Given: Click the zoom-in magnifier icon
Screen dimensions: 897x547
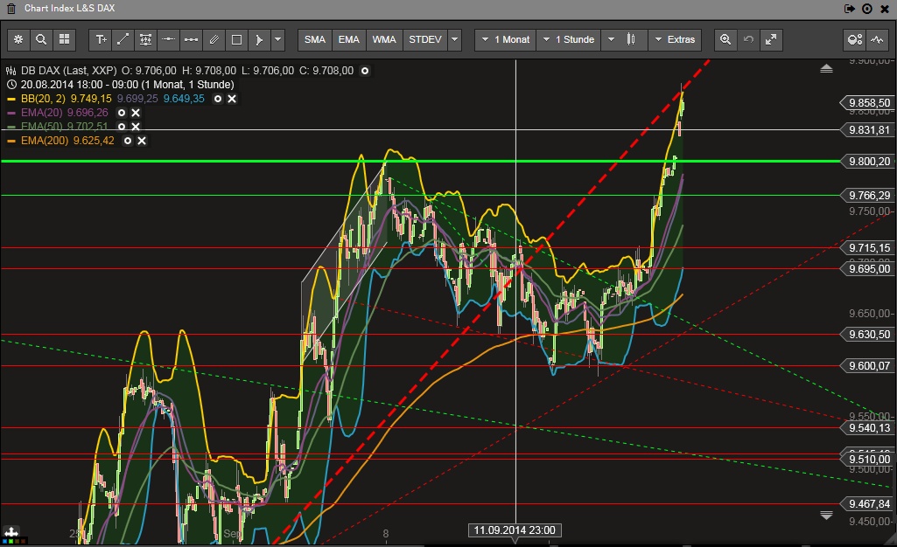Looking at the screenshot, I should coord(725,39).
